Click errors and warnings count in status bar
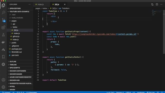This screenshot has height=93, width=165. tap(20, 92)
